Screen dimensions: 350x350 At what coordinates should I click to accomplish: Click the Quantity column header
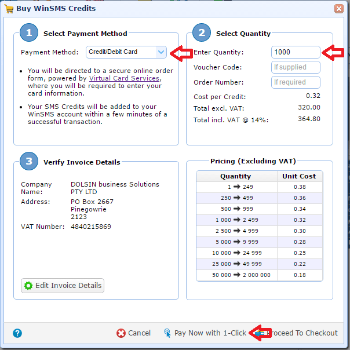tap(236, 176)
